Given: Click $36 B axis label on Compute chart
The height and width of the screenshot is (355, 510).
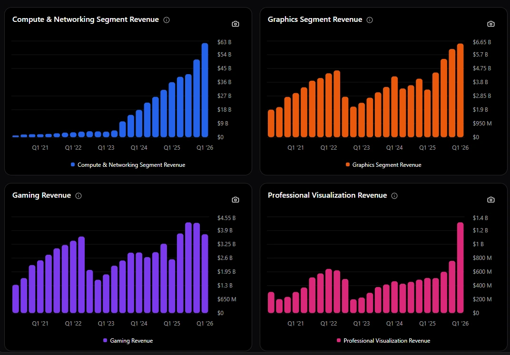Looking at the screenshot, I should 225,82.
